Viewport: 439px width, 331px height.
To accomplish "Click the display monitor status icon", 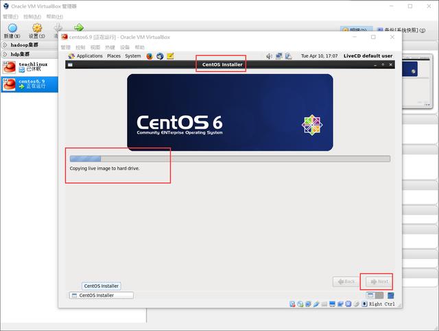I will point(332,304).
